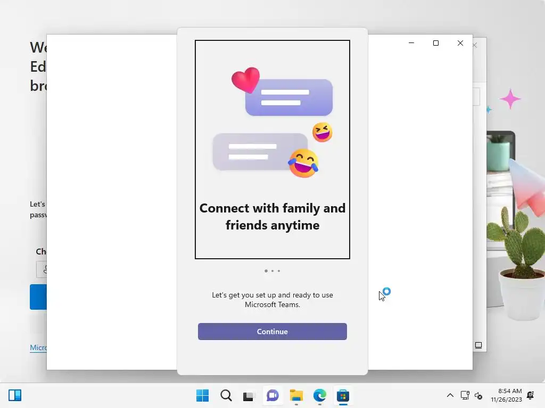Open the Widgets panel icon
The image size is (545, 408).
[15, 395]
